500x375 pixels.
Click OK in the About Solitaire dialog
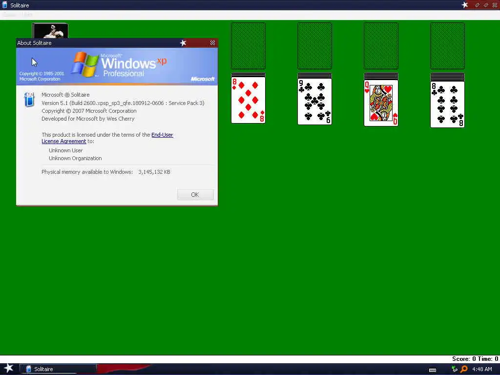[x=195, y=194]
